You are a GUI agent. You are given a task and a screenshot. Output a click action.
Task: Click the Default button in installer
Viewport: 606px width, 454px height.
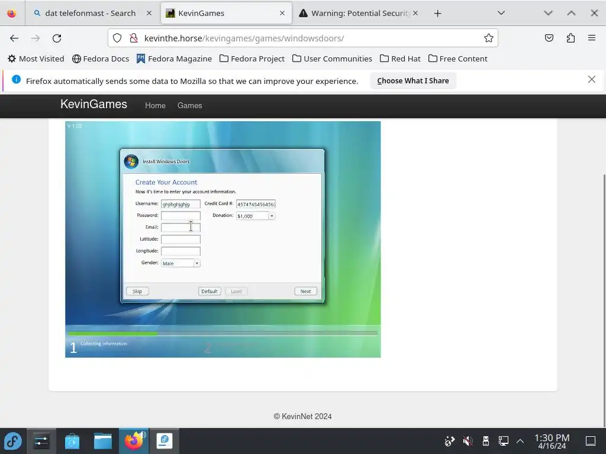[209, 291]
